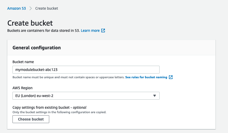Viewport: 228px width, 133px height.
Task: Click external link icon beside Learn more
Action: [x=103, y=31]
